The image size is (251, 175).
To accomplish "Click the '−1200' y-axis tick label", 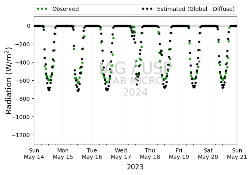I will pyautogui.click(x=21, y=135).
